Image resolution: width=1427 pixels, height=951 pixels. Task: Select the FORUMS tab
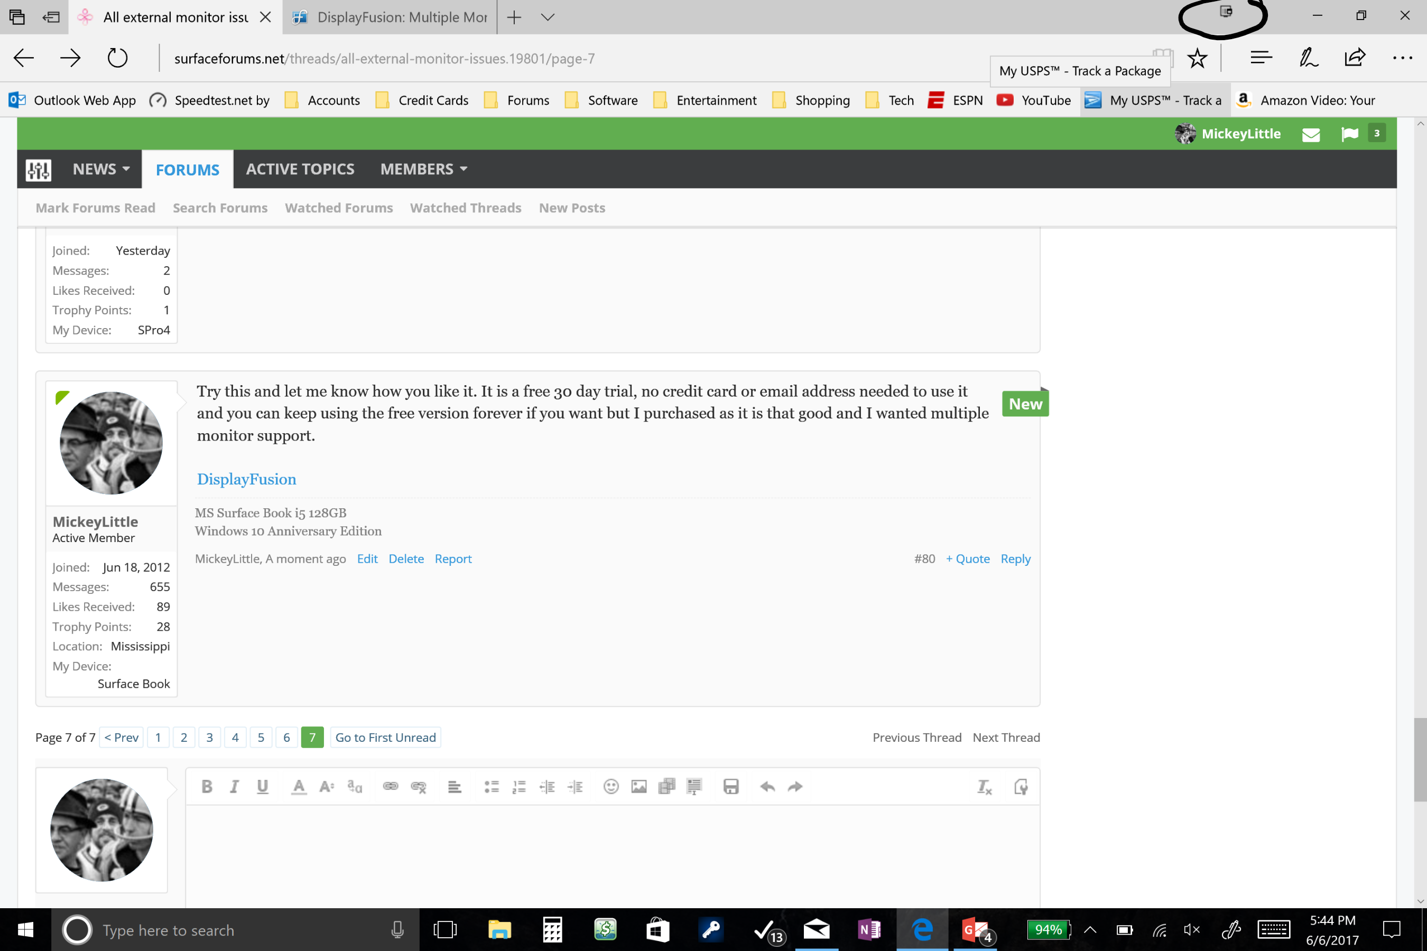point(188,167)
